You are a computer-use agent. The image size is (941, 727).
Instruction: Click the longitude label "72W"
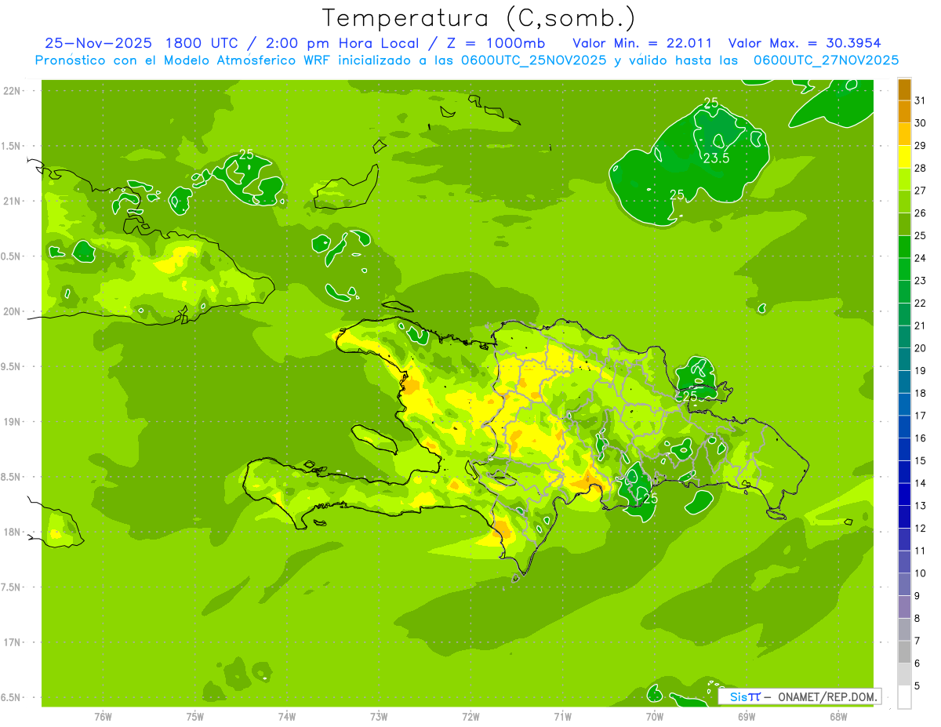pyautogui.click(x=470, y=717)
